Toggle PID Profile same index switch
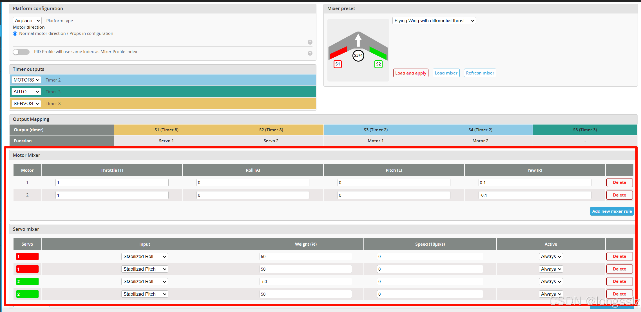 click(x=21, y=52)
